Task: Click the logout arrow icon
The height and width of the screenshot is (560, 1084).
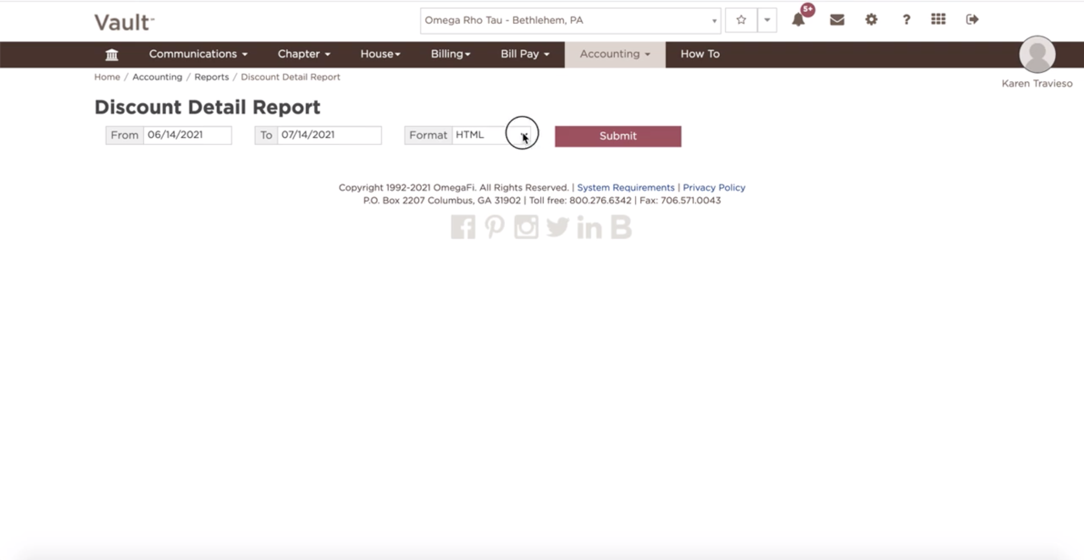Action: coord(972,19)
